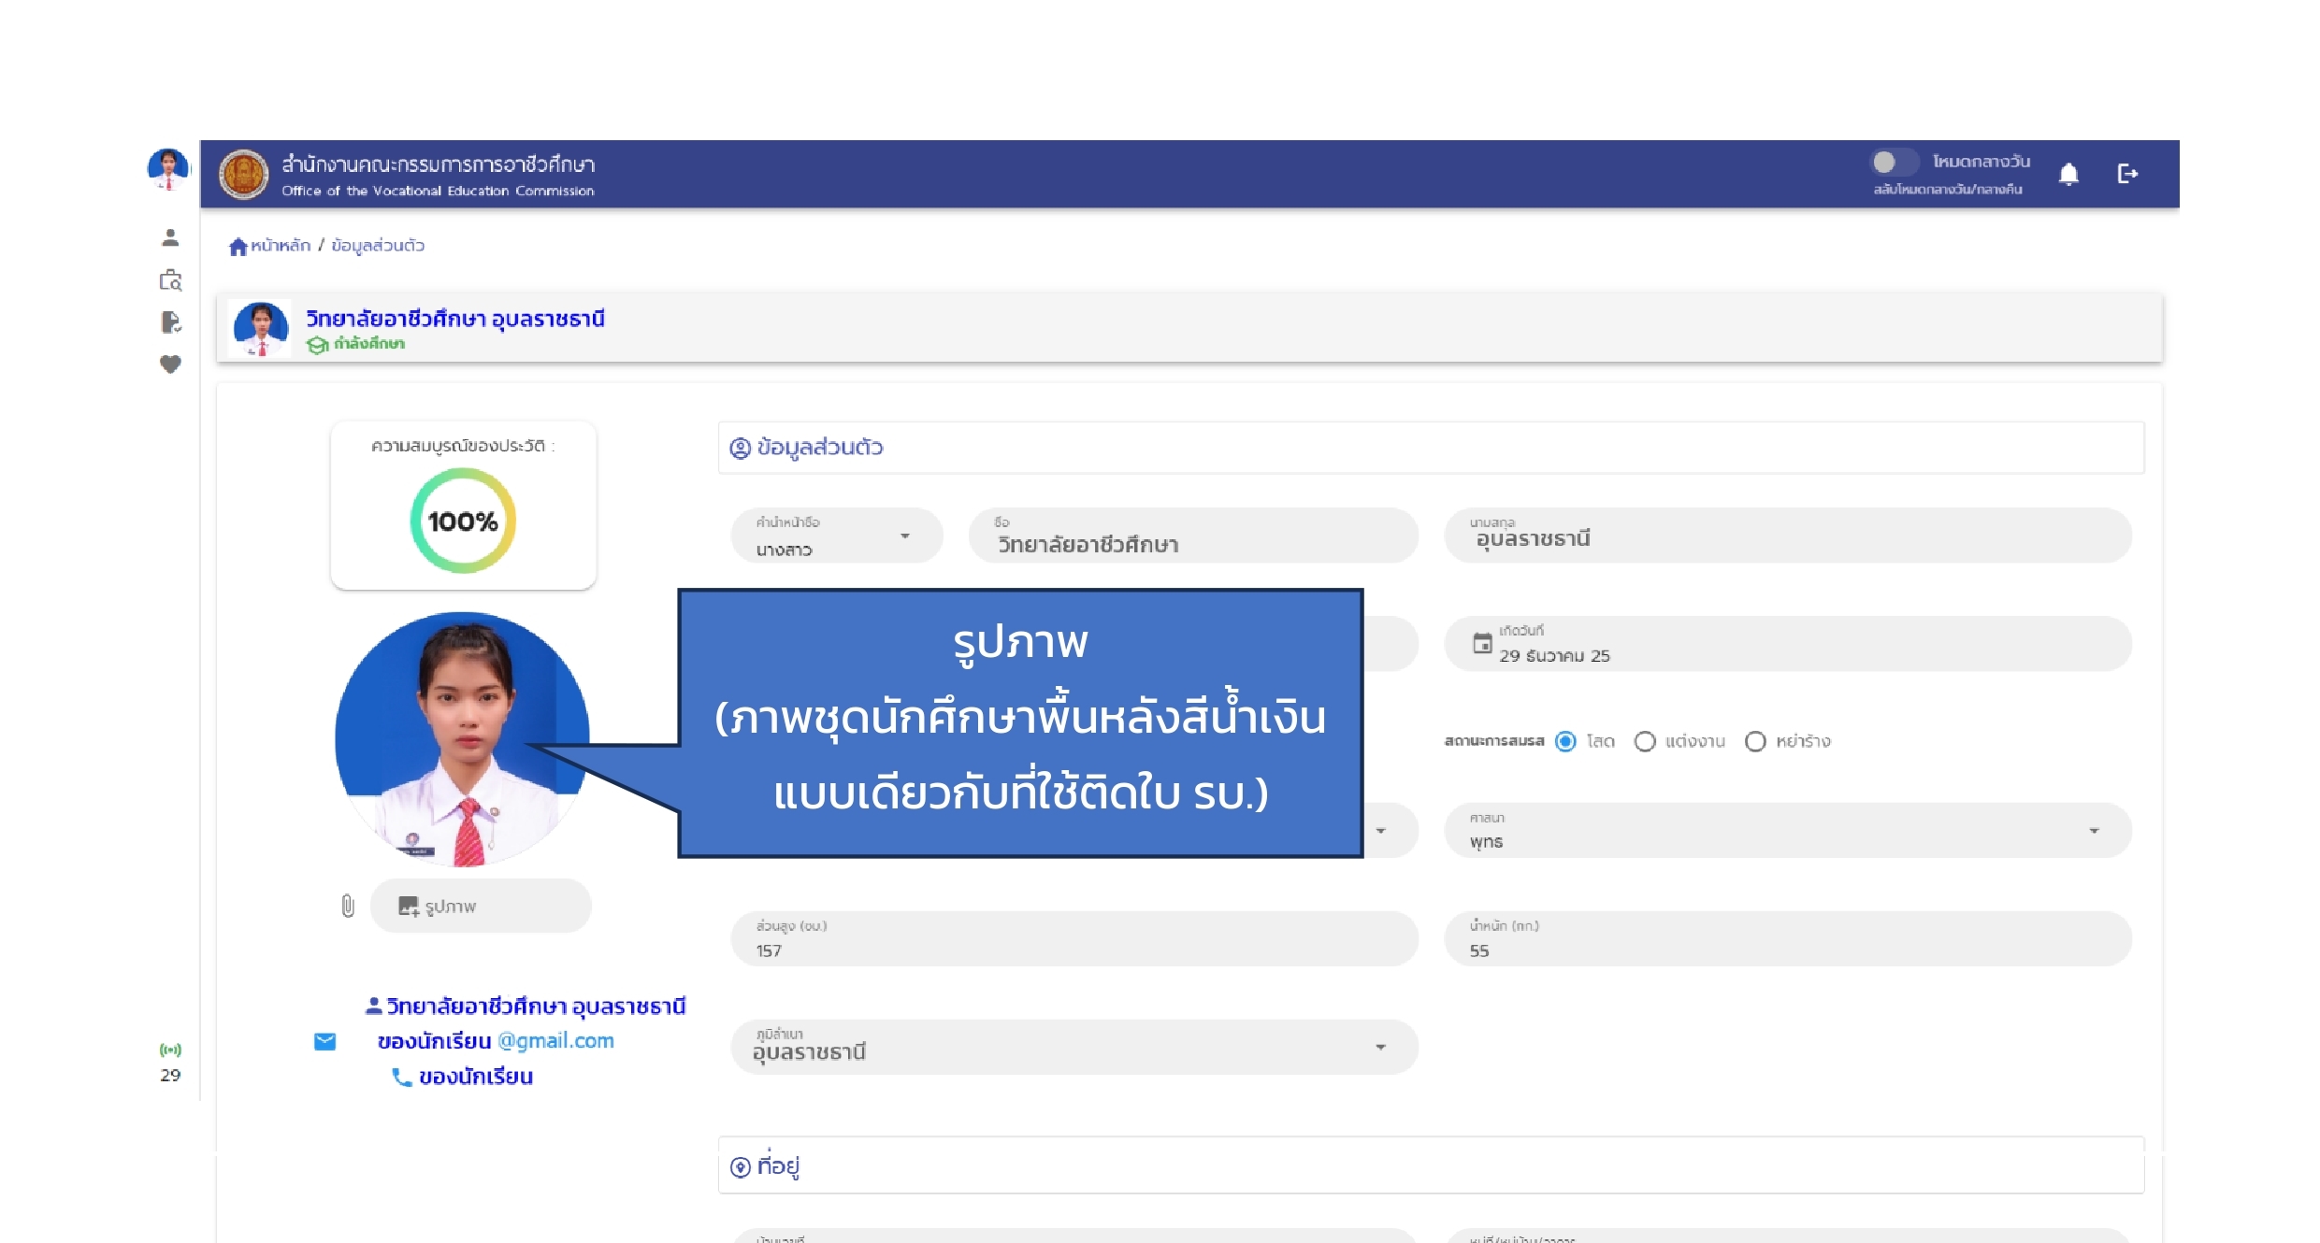Open the หน้าหลัก breadcrumb link
This screenshot has height=1243, width=2320.
(280, 246)
